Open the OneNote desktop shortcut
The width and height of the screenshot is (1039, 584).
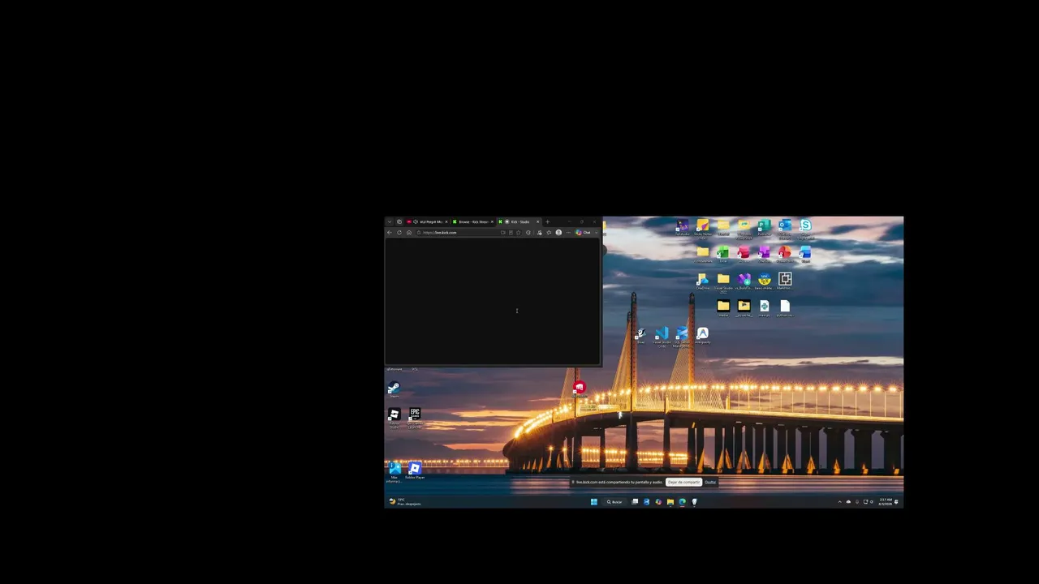click(x=764, y=255)
